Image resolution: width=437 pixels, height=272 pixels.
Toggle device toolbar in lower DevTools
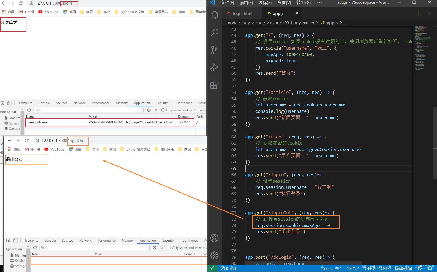[x=15, y=241]
